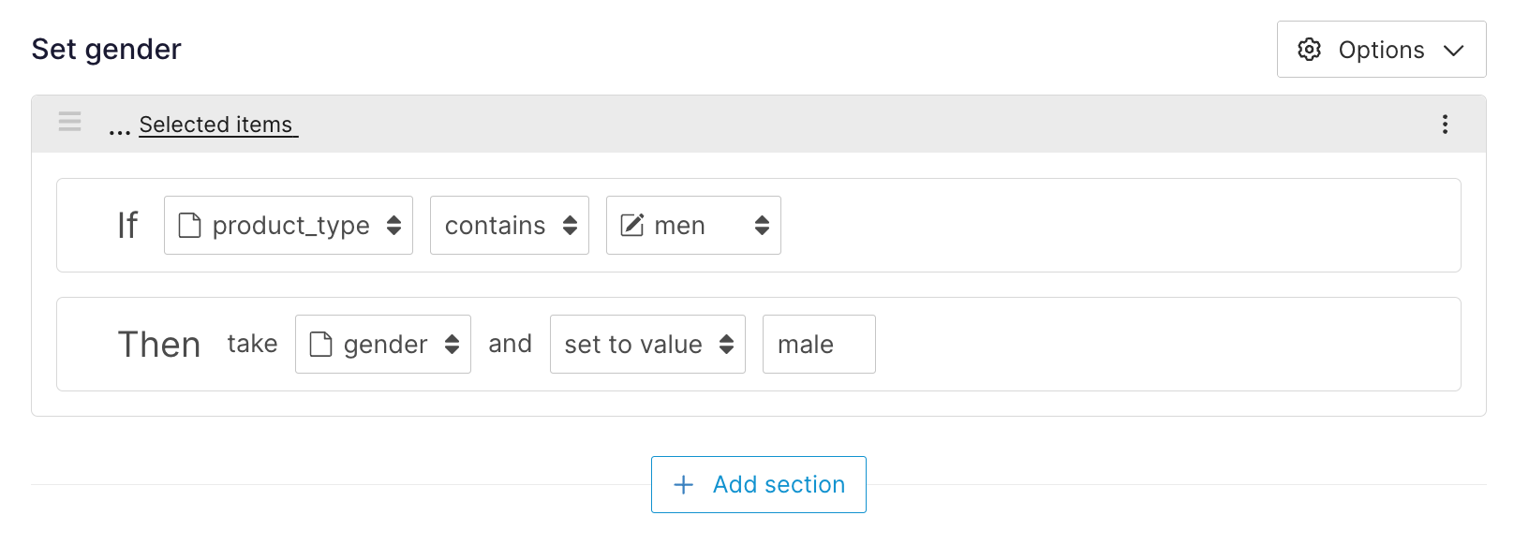
Task: Click the Options button label
Action: tap(1381, 50)
